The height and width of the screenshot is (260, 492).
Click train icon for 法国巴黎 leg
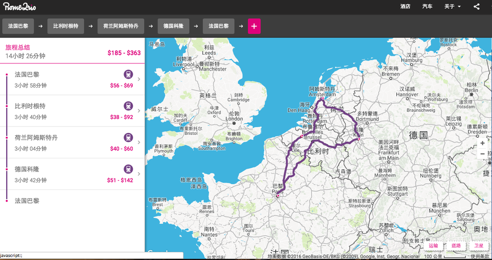[x=128, y=74]
